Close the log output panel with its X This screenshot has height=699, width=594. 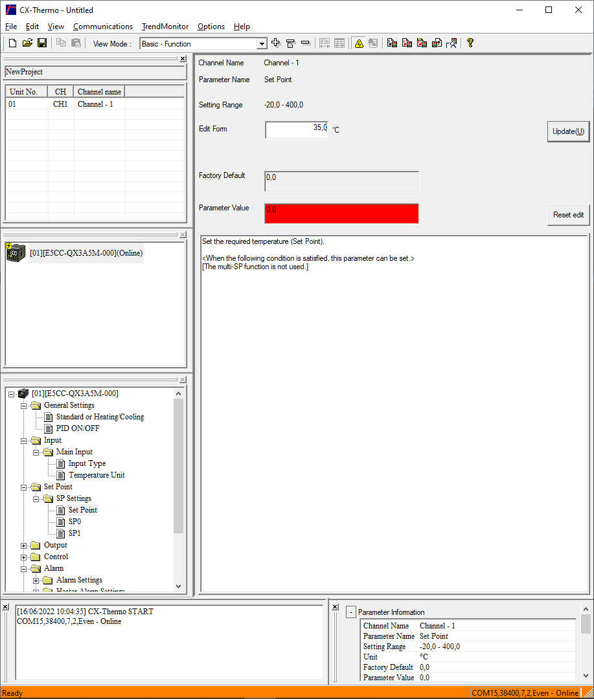coord(5,606)
